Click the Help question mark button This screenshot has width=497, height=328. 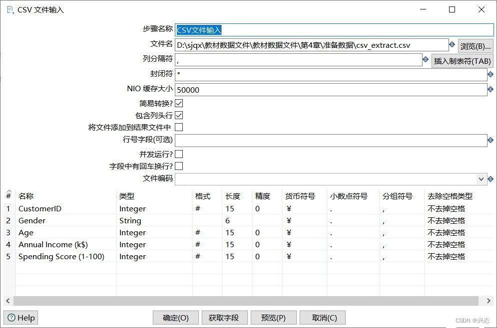pos(21,318)
